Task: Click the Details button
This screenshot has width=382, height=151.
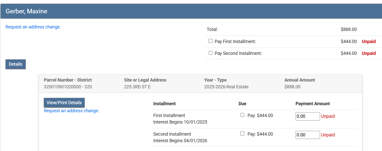Action: tap(16, 64)
